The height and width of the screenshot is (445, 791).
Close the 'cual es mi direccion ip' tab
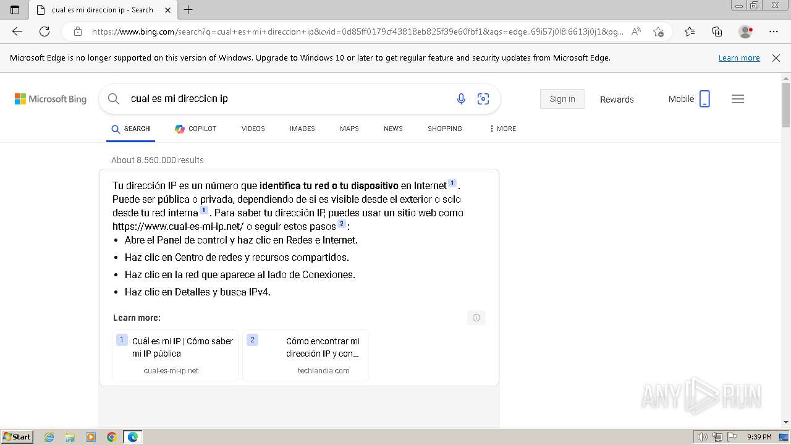[x=168, y=10]
